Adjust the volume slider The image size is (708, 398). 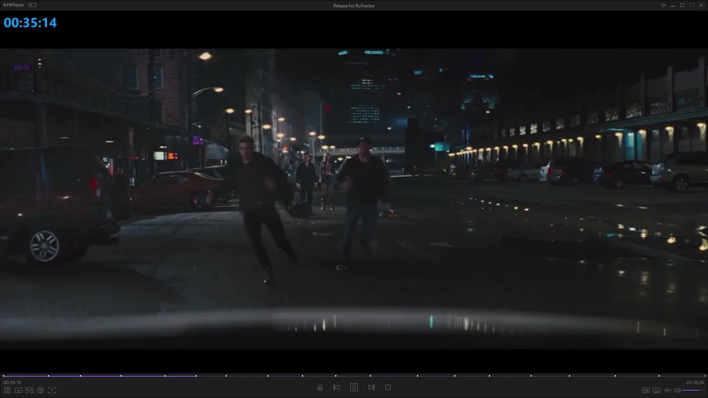click(x=694, y=390)
